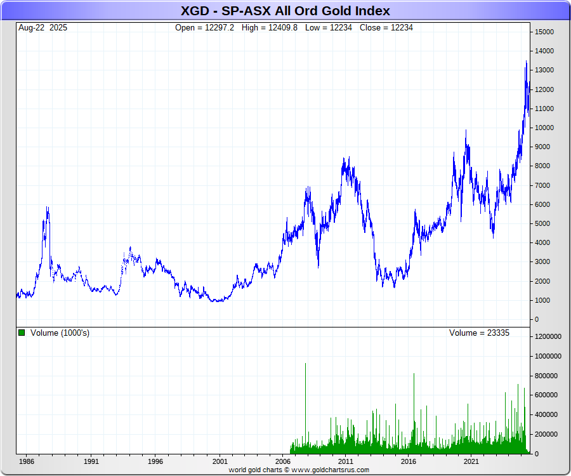Click the 1996 year label on time axis

(155, 461)
